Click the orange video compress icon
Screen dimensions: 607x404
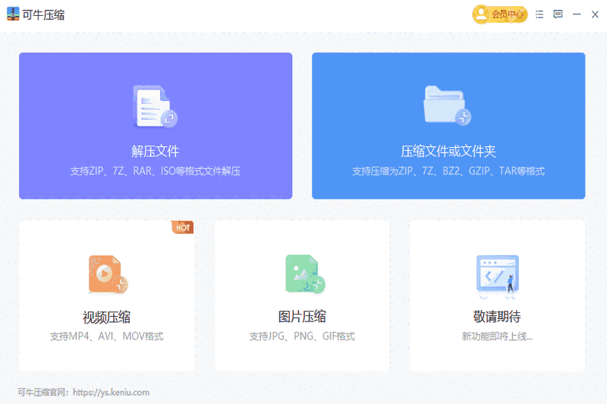tap(108, 274)
